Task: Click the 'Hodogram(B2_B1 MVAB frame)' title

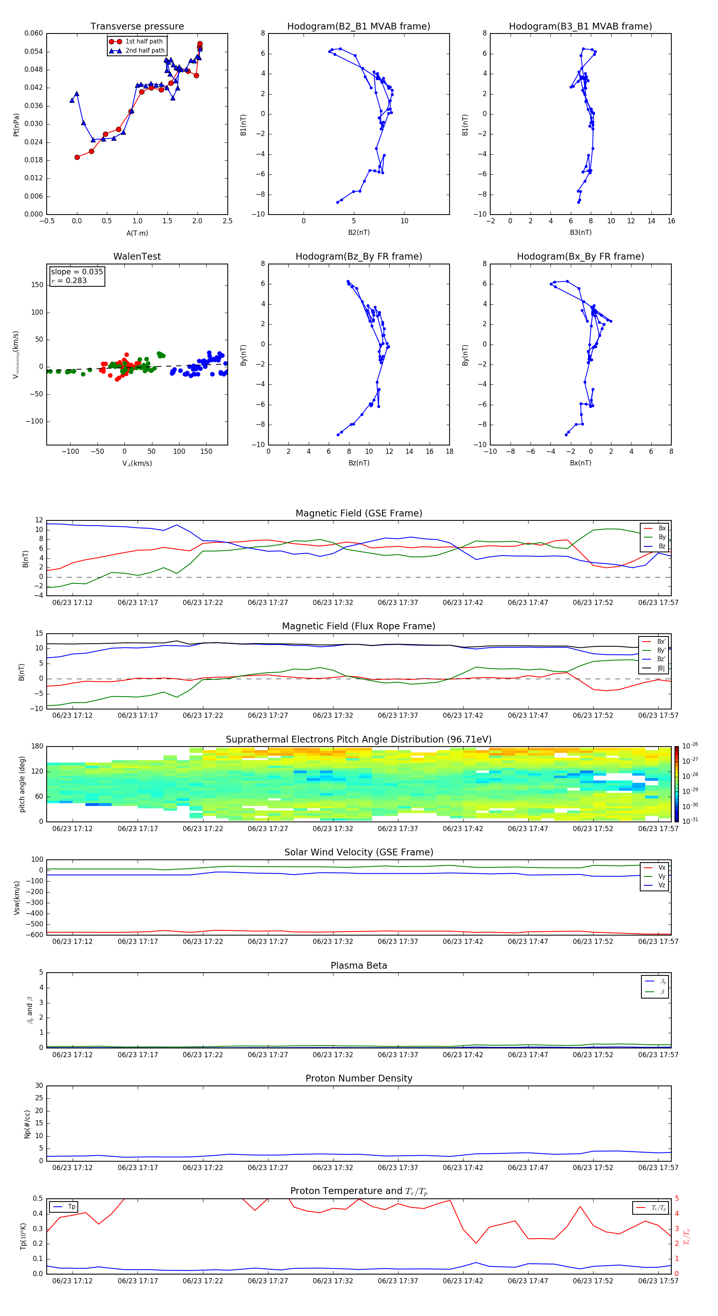Action: (x=359, y=27)
